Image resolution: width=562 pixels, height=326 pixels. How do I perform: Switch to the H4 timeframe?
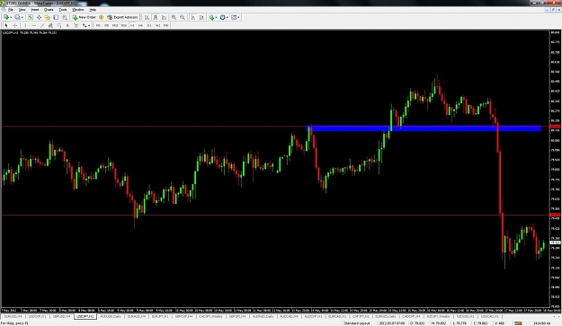coord(140,25)
